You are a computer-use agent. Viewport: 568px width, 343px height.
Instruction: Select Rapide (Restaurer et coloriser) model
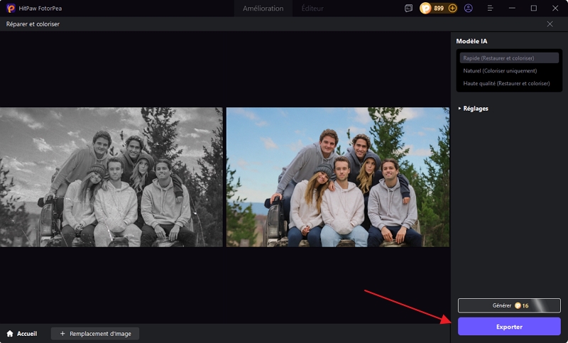pos(508,58)
